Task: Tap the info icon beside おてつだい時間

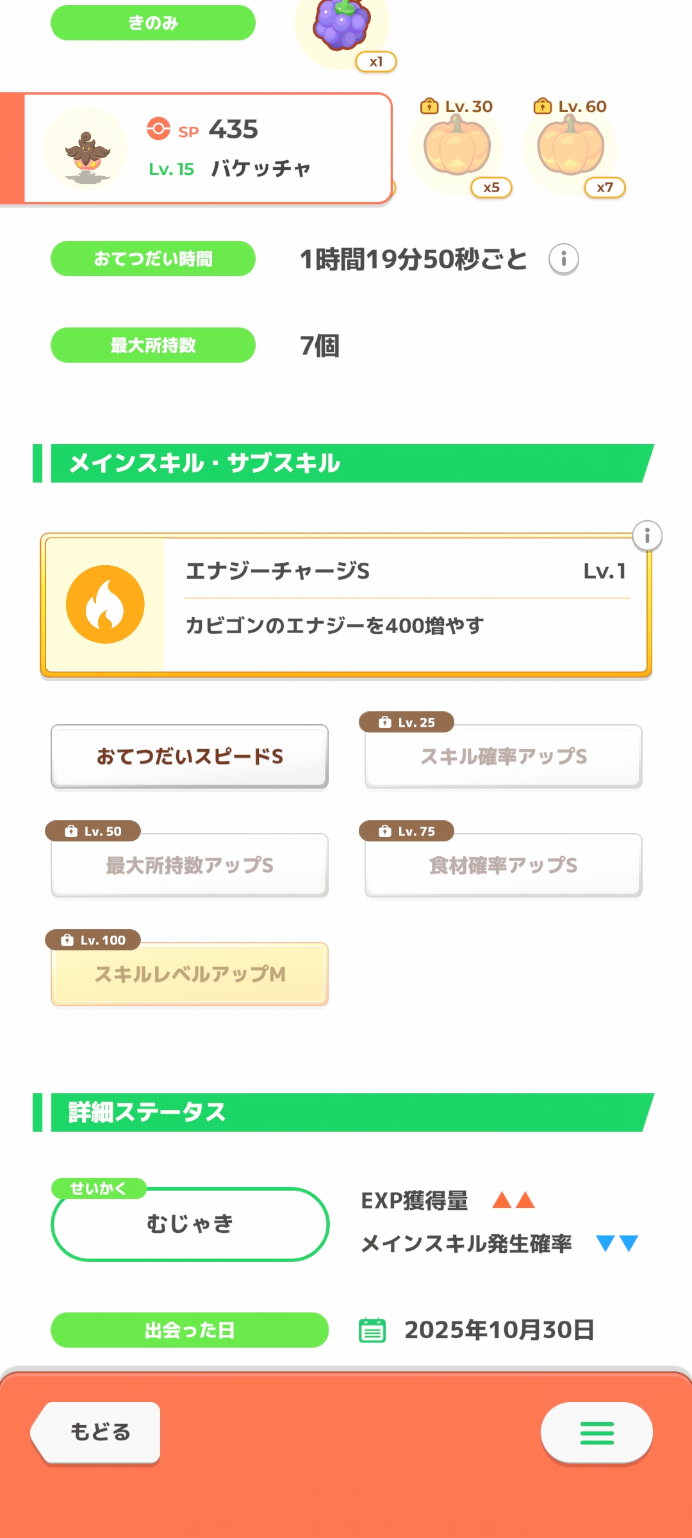Action: (x=564, y=259)
